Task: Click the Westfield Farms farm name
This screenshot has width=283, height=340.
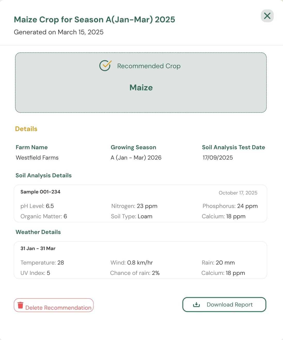Action: coord(37,158)
